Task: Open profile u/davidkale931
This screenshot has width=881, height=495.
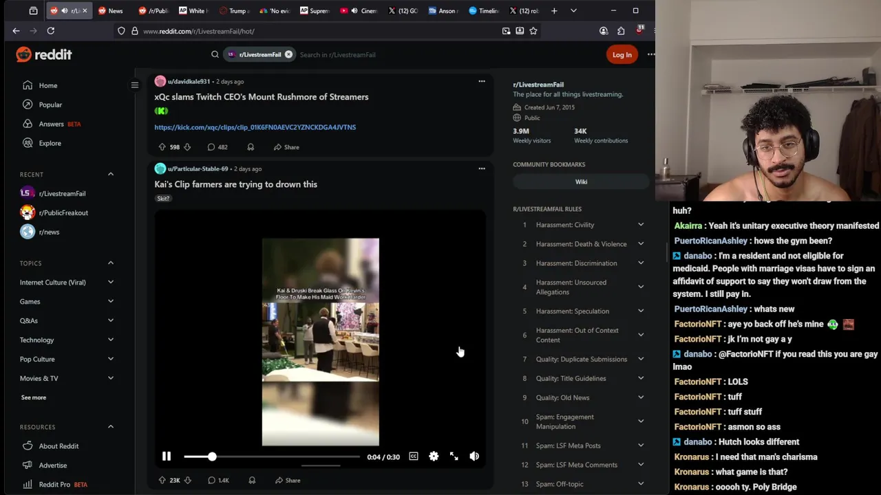Action: 189,82
